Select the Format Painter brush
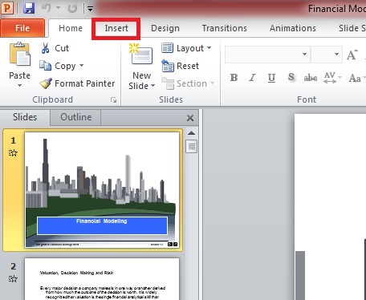This screenshot has height=300, width=366. 46,83
